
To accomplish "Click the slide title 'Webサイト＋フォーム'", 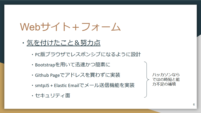I will tap(70, 27).
